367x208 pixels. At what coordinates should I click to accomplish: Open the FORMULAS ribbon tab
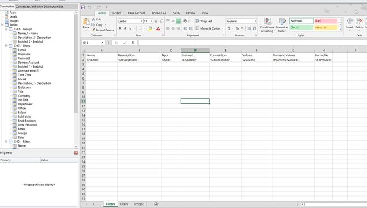(x=159, y=13)
